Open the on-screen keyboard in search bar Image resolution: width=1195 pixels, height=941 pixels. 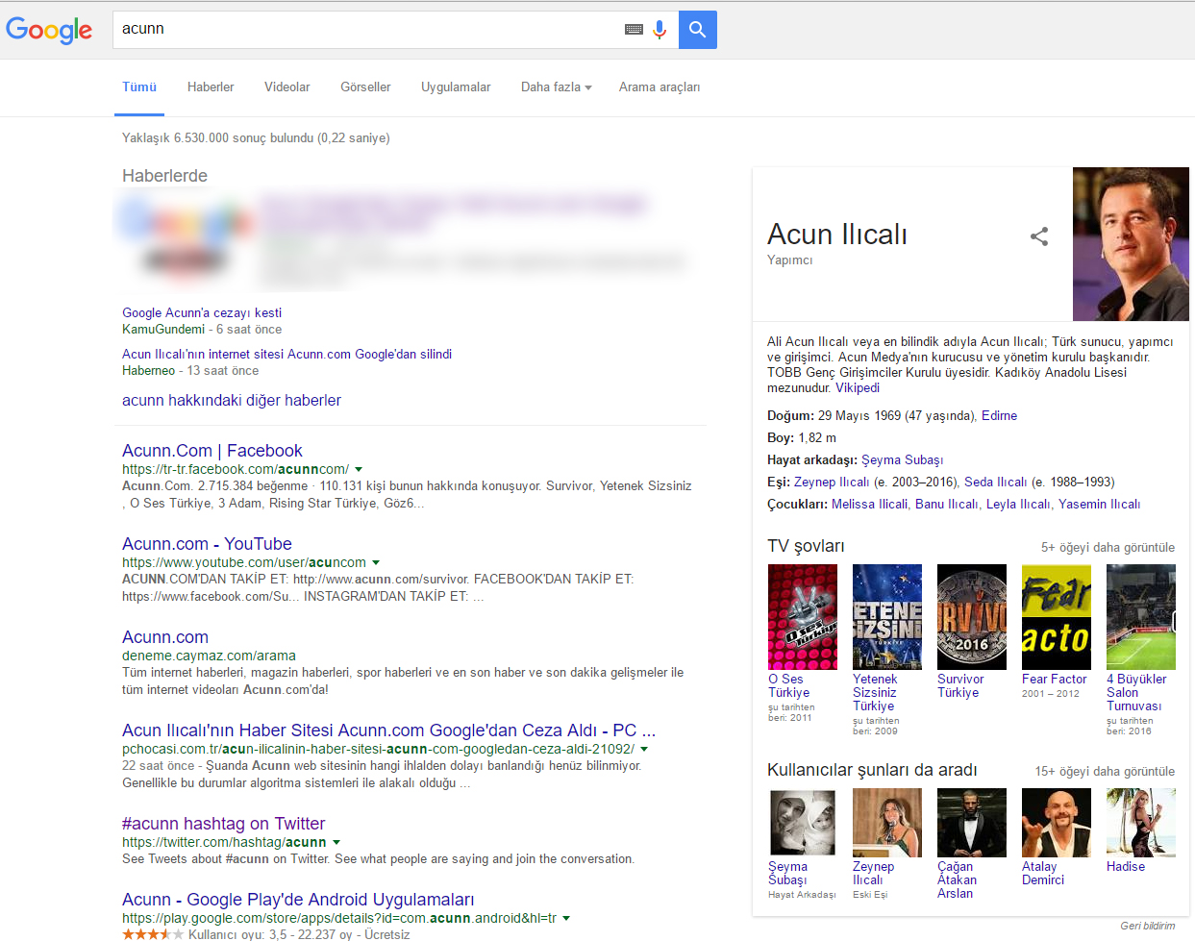click(x=633, y=29)
